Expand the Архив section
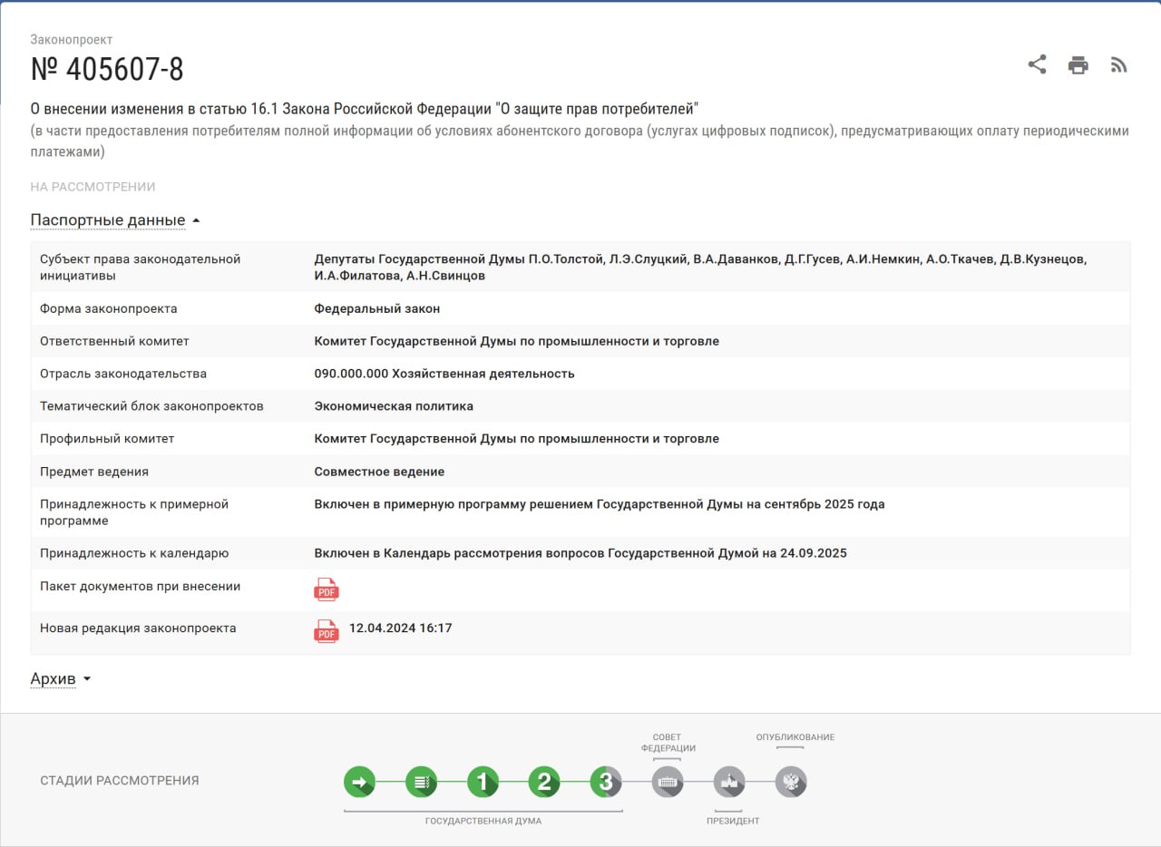The image size is (1161, 847). pyautogui.click(x=54, y=678)
